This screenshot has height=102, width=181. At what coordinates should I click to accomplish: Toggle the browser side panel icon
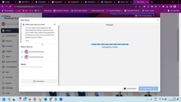coord(171,7)
